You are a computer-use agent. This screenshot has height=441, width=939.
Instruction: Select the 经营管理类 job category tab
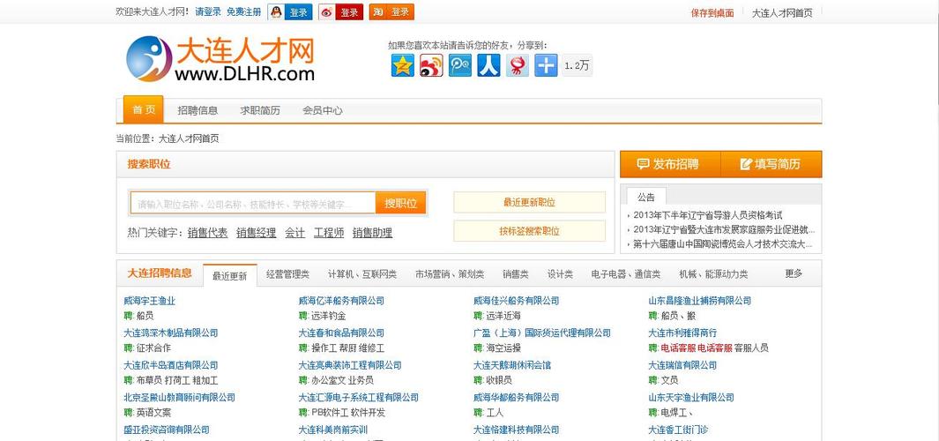[287, 274]
